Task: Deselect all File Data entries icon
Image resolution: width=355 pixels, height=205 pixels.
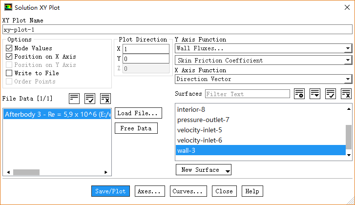Action: click(105, 98)
